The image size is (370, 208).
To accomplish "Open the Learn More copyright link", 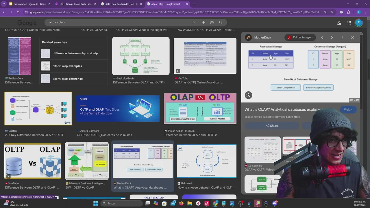I will (x=293, y=117).
